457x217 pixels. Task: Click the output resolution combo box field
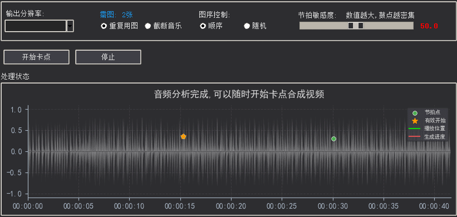(36, 26)
